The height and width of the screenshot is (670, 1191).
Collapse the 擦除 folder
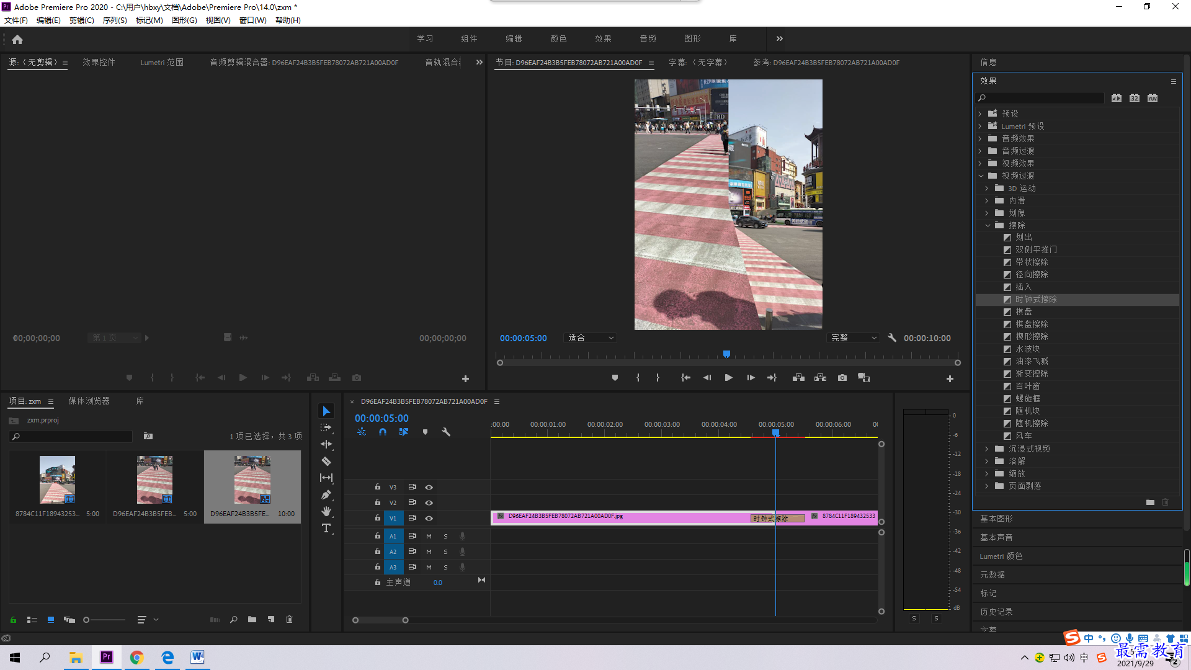(988, 225)
